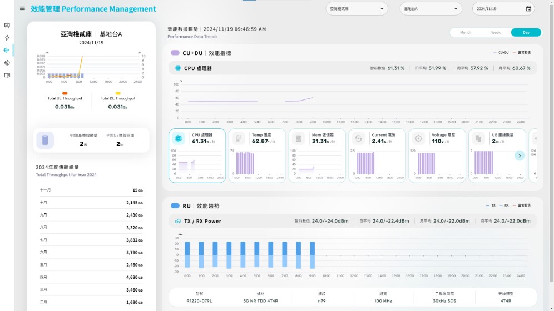This screenshot has height=311, width=554.
Task: Select the Day view tab
Action: tap(526, 33)
